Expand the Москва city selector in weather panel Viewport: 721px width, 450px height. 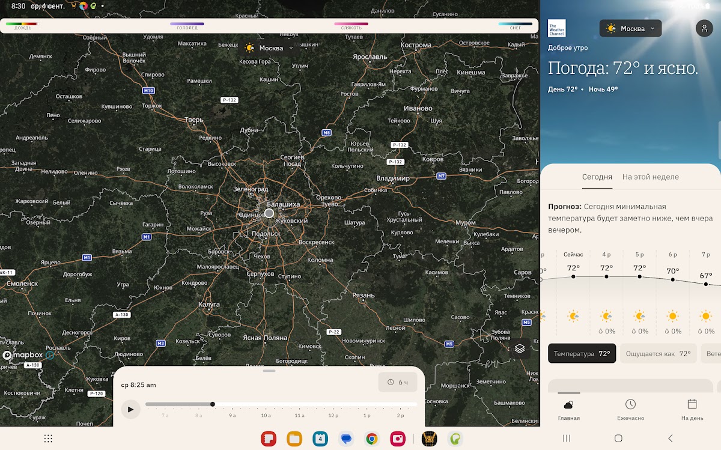[630, 28]
